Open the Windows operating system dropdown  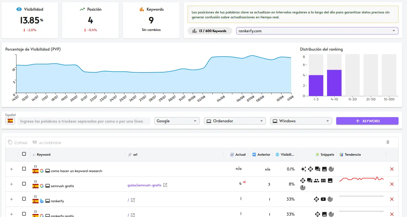(x=301, y=121)
